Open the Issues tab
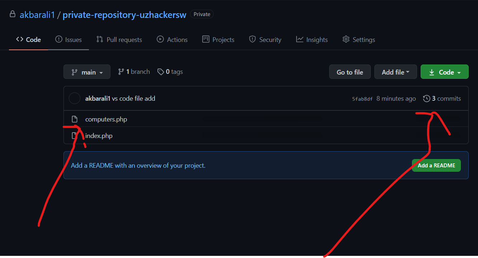 pos(68,40)
